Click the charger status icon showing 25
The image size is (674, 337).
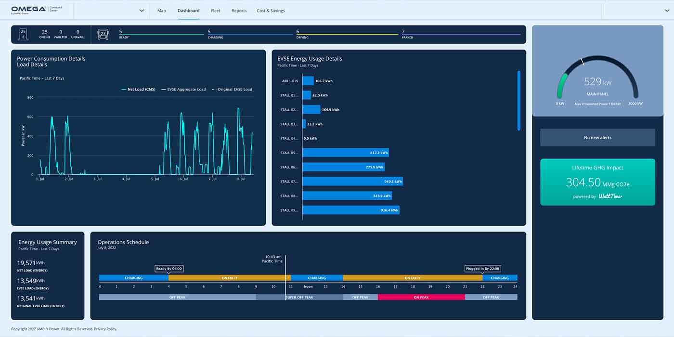tap(22, 34)
